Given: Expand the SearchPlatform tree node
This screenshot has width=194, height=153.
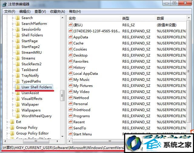Looking at the screenshot, I should click(13, 24).
